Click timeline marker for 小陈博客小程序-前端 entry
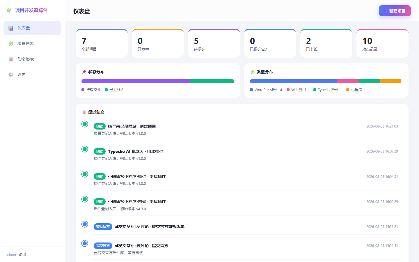Viewport: 419px width, 262px height. point(85,199)
